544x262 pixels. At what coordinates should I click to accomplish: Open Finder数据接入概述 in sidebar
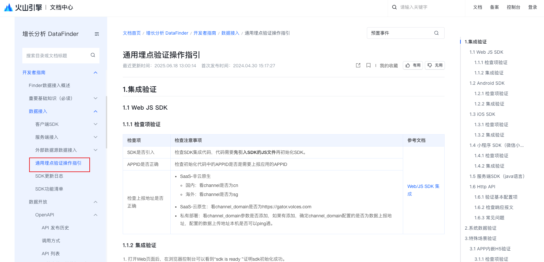pos(50,85)
